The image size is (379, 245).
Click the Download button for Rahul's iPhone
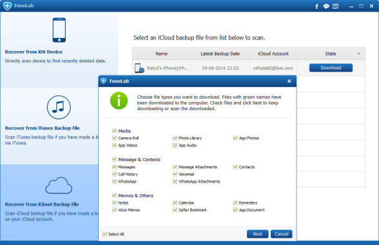[331, 68]
